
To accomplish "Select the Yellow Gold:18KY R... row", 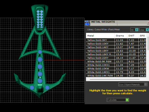I will coord(116,54).
